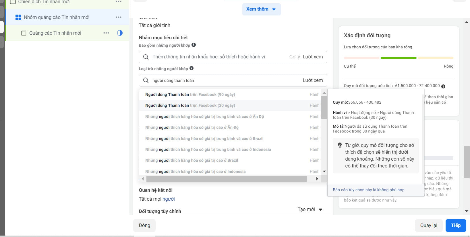Open options for Quảng cáo Tin nhắn mới
Screen dimensions: 470x237
coord(106,33)
